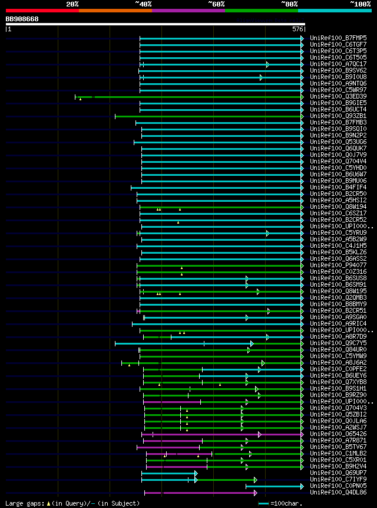Select the UniRef100_A7QC17 label
The height and width of the screenshot is (508, 377).
(338, 64)
